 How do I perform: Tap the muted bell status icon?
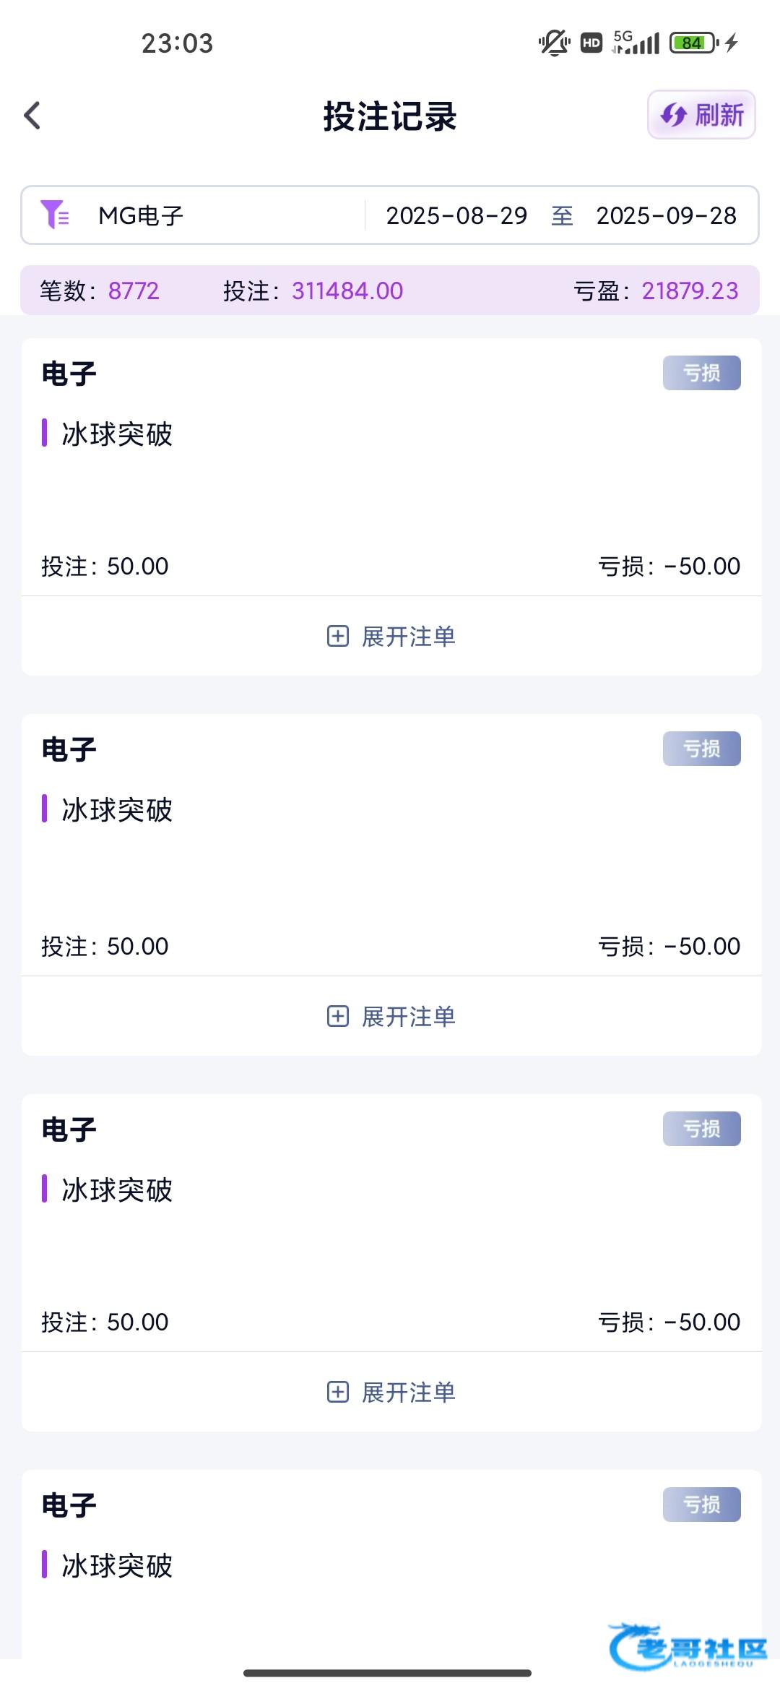(554, 43)
